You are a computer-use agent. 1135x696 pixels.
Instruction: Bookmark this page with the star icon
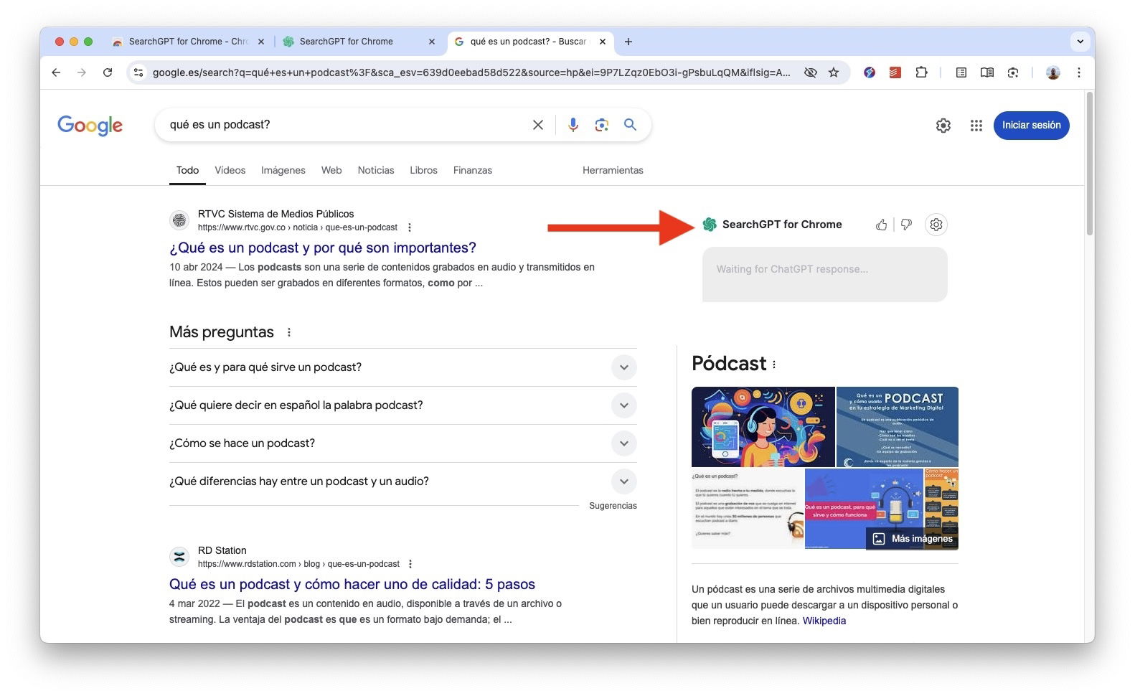(834, 72)
